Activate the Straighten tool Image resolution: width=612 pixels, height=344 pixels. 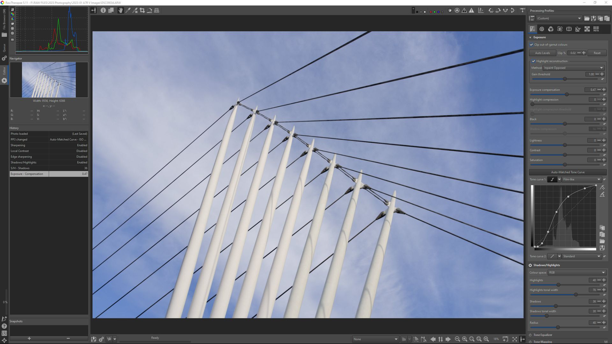pos(149,11)
